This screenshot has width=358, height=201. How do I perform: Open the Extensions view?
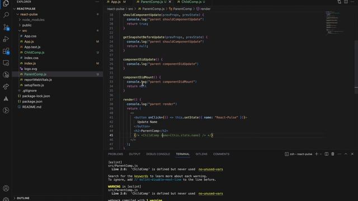pos(6,51)
